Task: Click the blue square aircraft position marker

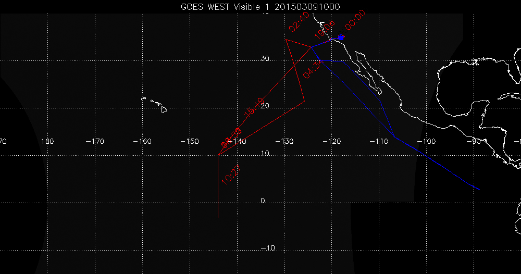Action: pos(341,38)
